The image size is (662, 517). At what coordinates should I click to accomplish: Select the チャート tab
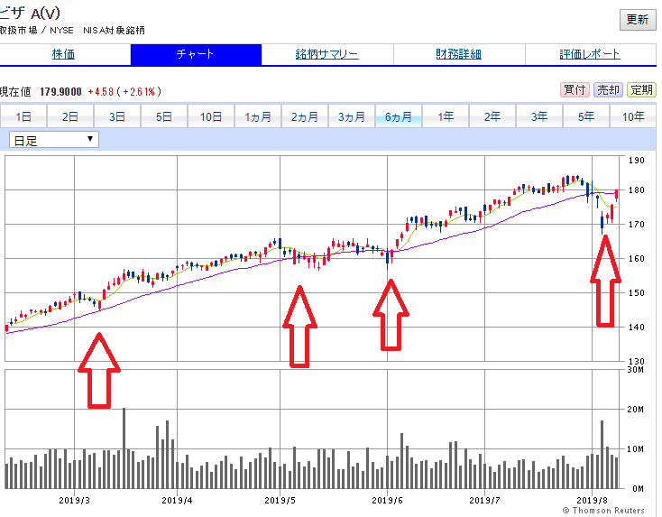[x=196, y=54]
